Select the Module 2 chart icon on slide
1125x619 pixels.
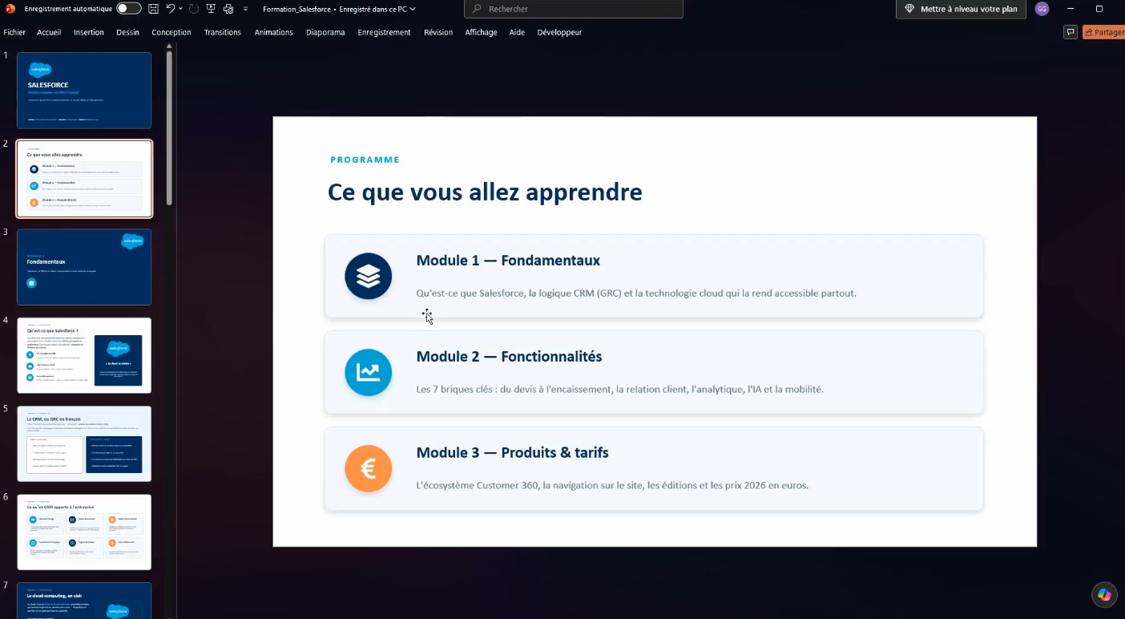point(369,373)
